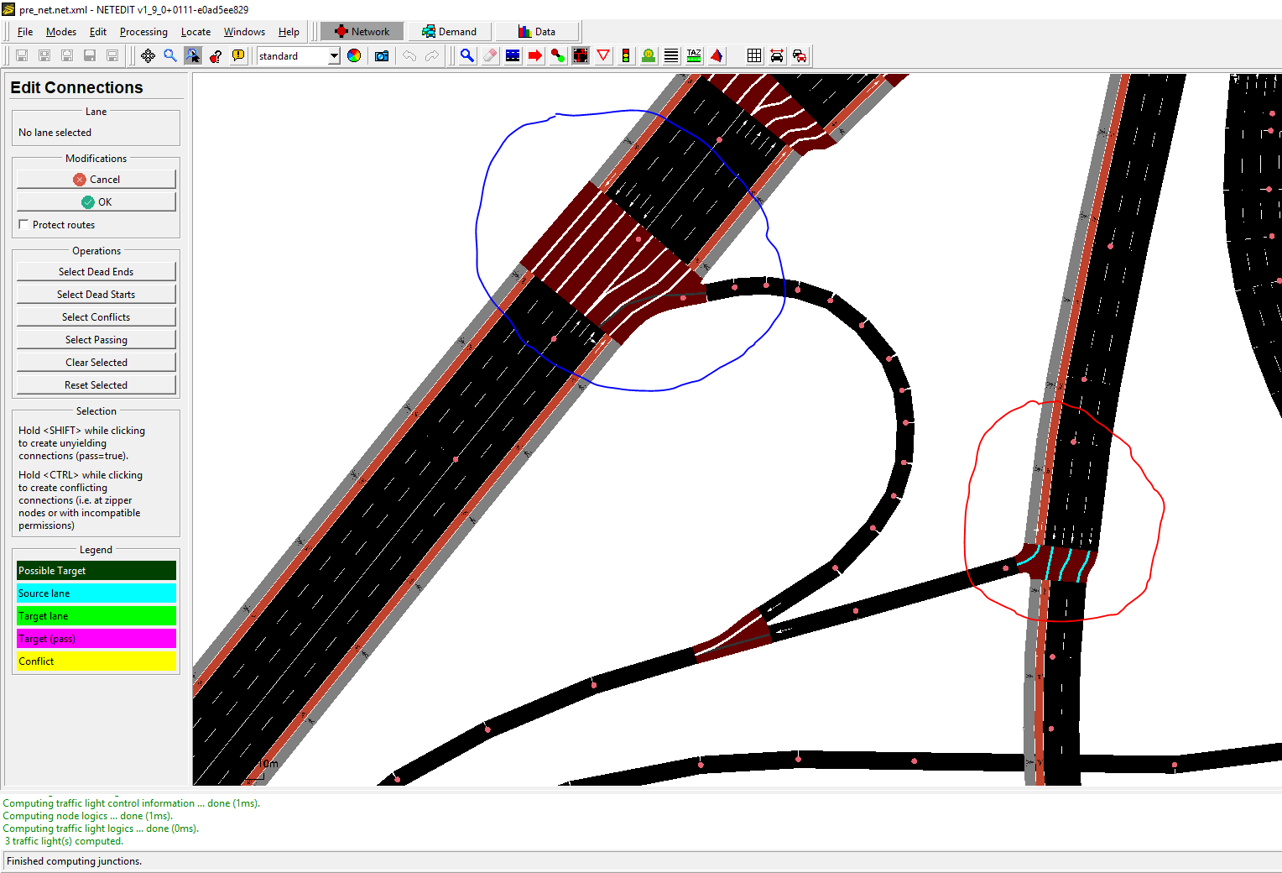Select the Polygon shape mode triangle icon
The height and width of the screenshot is (873, 1282).
coord(717,55)
